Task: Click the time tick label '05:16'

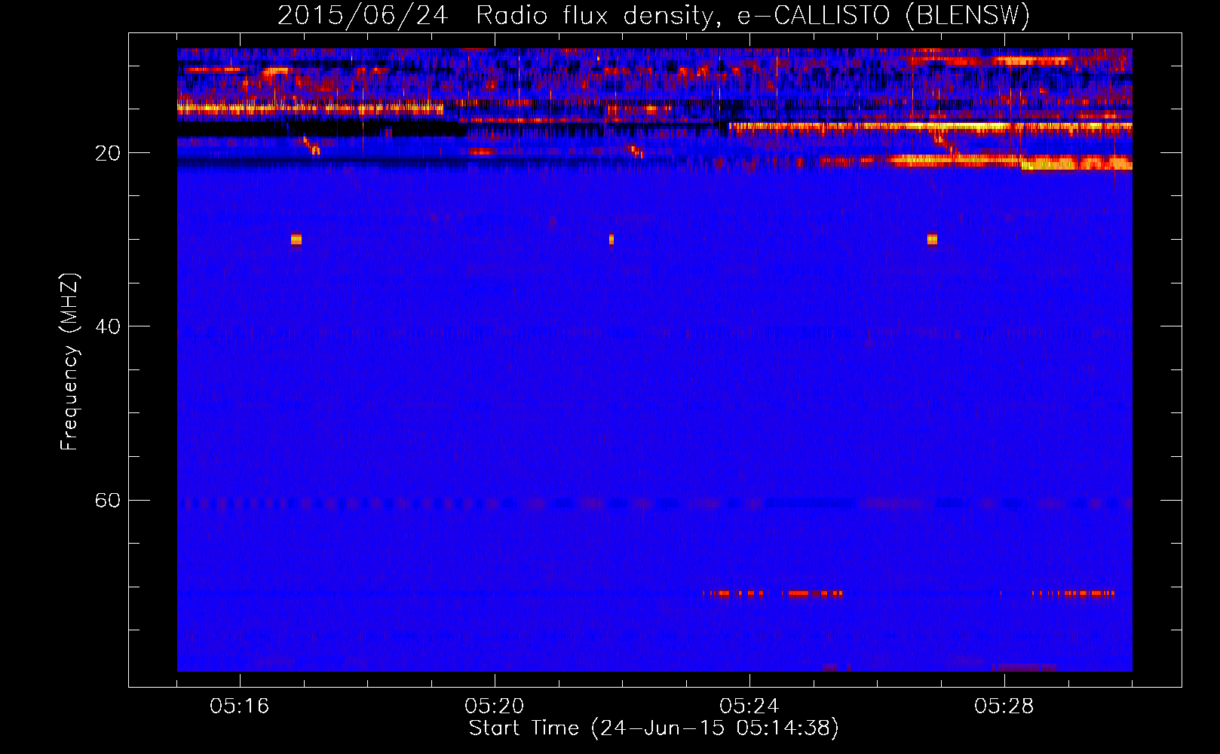Action: [x=240, y=706]
